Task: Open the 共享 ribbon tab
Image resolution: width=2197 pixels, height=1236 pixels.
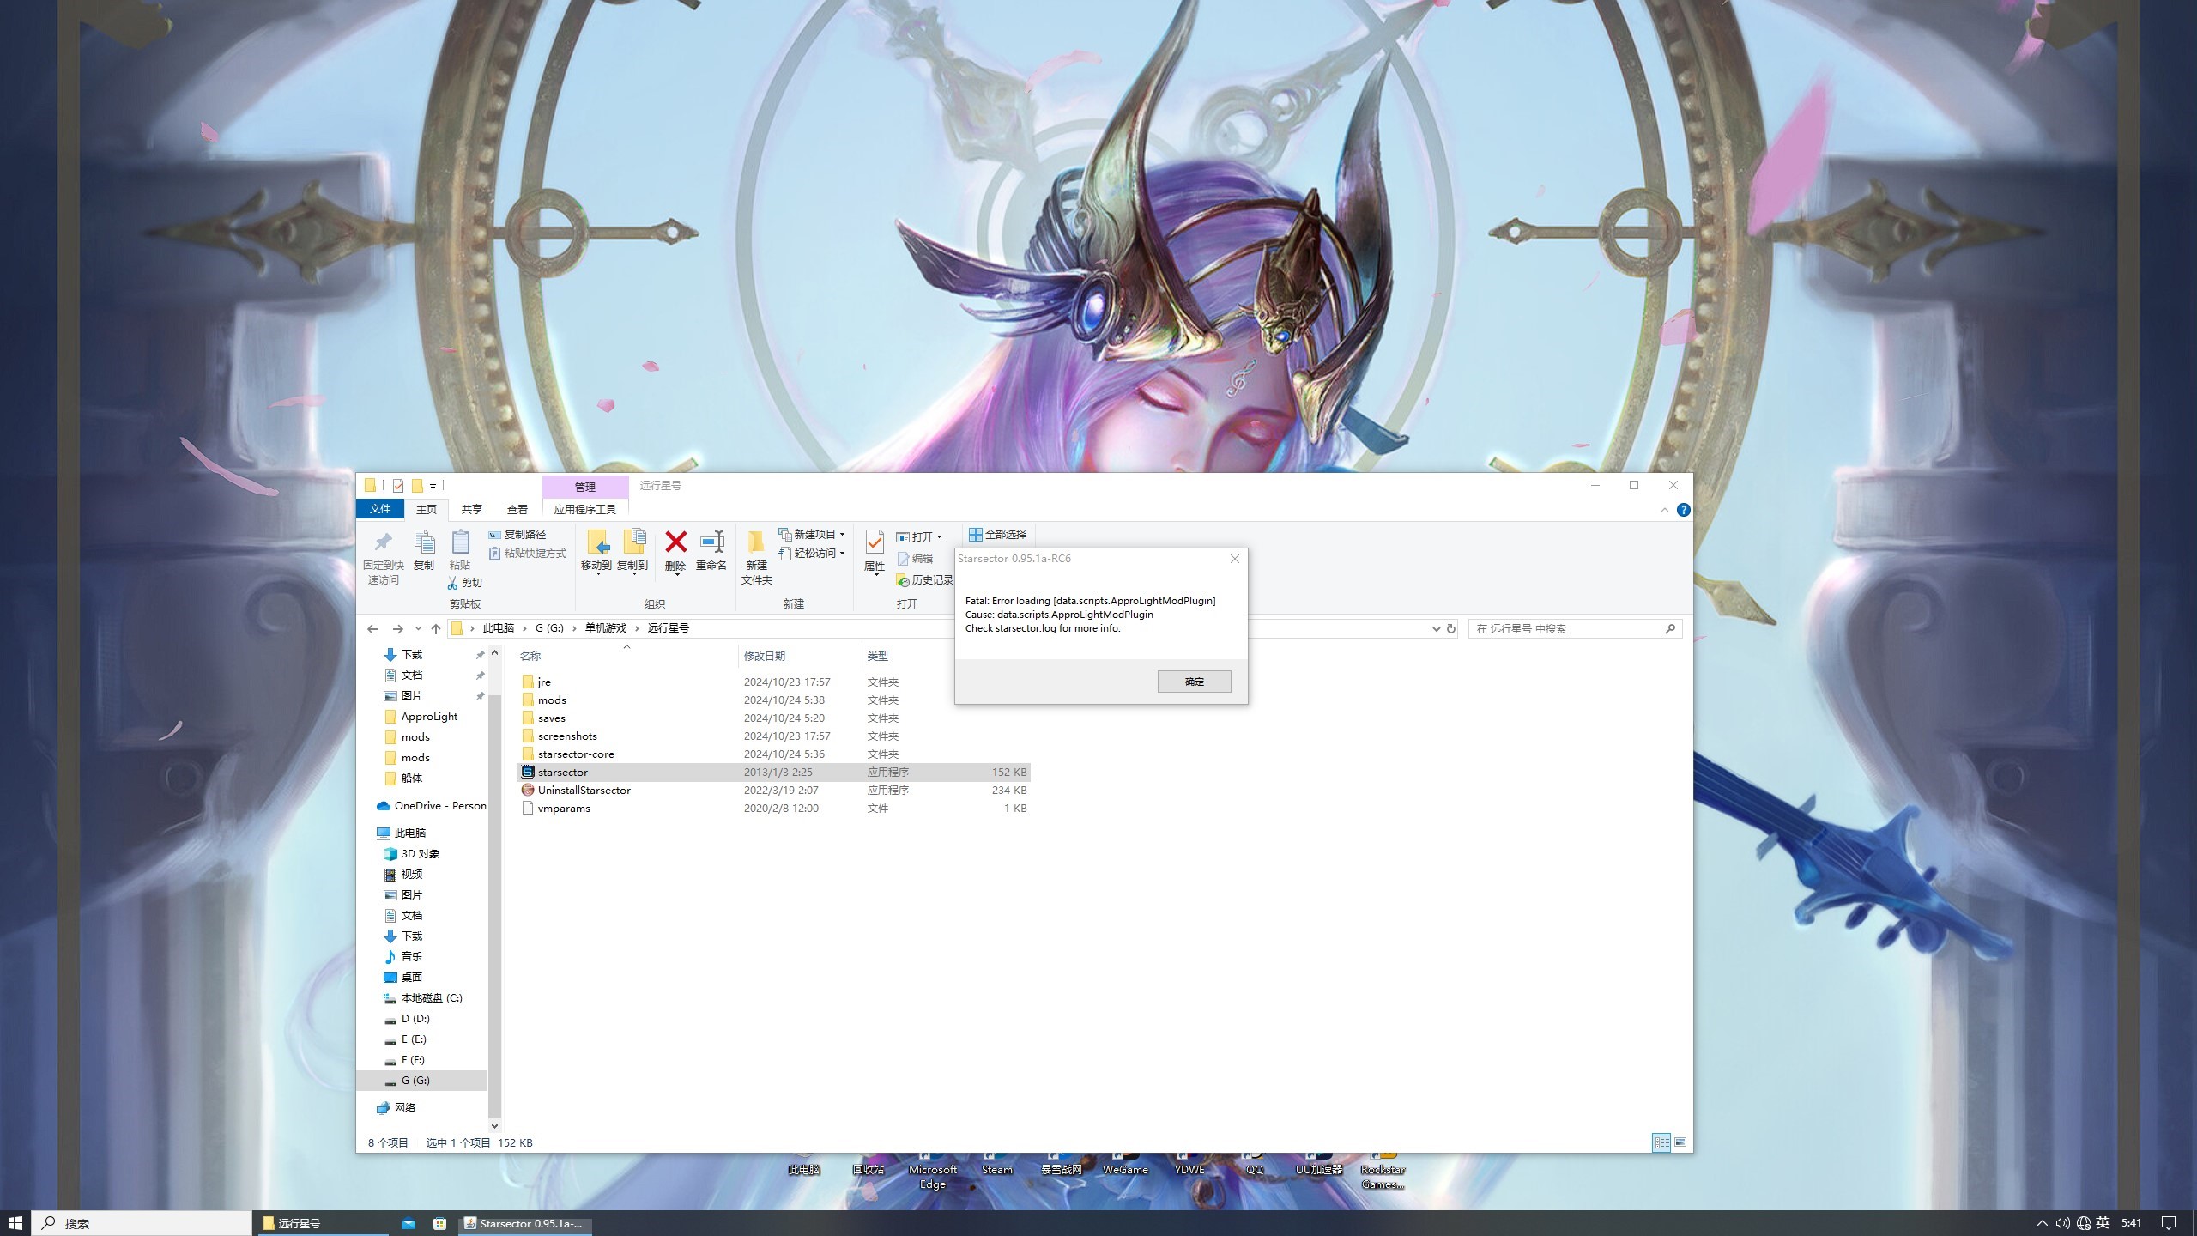Action: tap(470, 508)
